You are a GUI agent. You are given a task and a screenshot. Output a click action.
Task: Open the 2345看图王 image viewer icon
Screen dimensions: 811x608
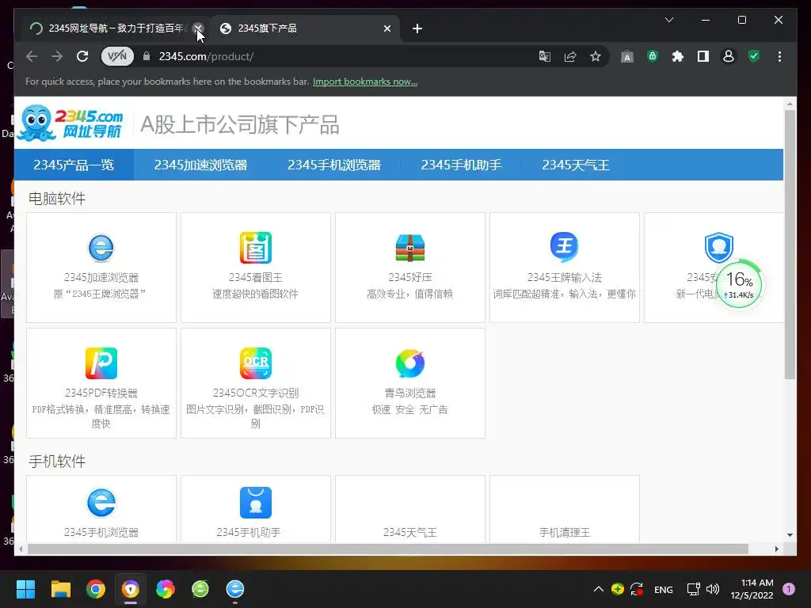pos(256,248)
